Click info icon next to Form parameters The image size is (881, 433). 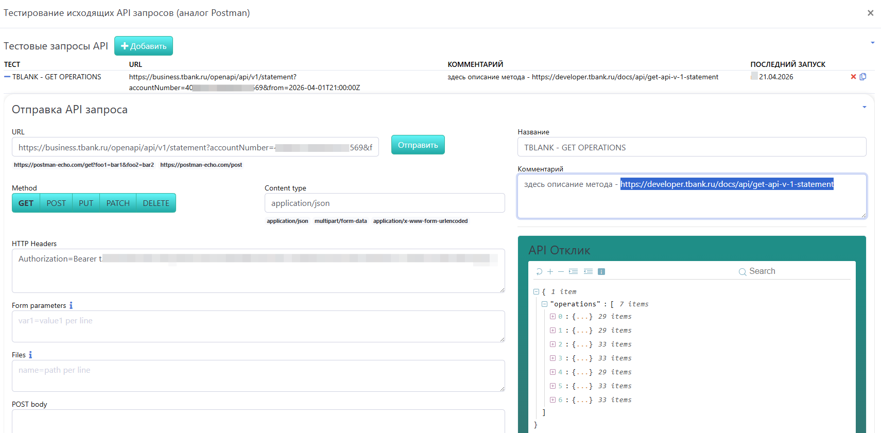pyautogui.click(x=71, y=305)
